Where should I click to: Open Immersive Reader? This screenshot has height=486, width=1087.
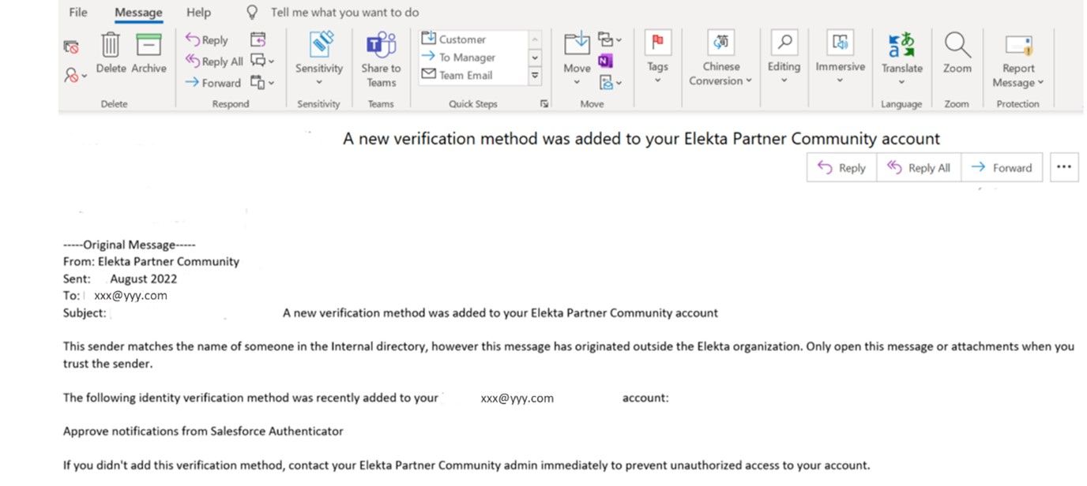[840, 54]
